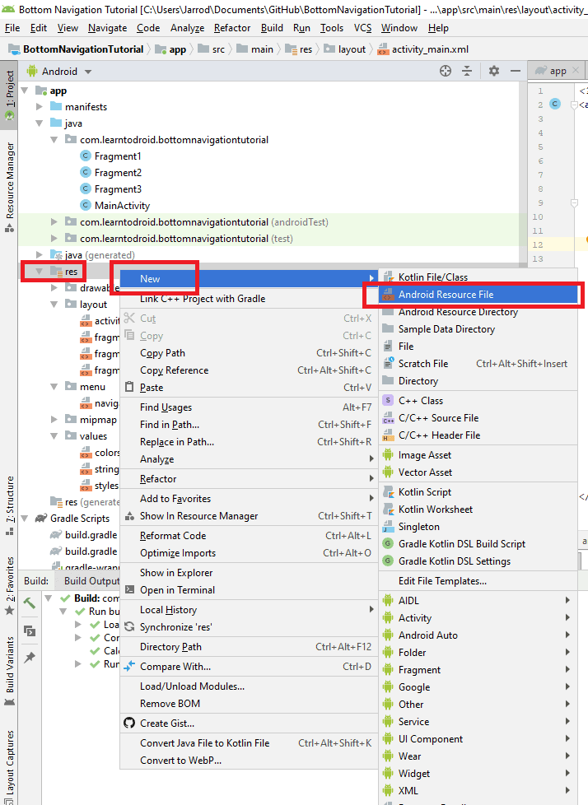Select the Image Asset Android icon

tap(389, 455)
